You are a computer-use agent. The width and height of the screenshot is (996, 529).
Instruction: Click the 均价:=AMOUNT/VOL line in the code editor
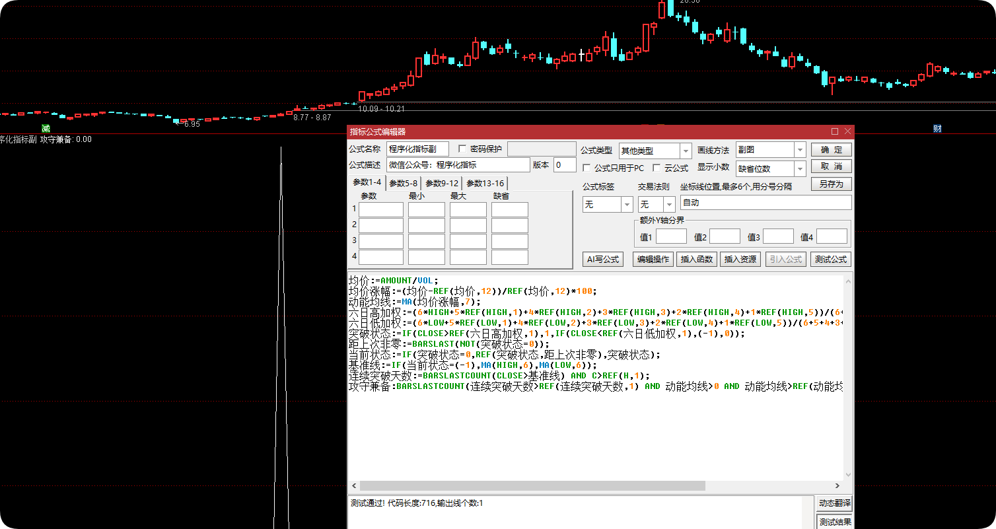[x=394, y=280]
